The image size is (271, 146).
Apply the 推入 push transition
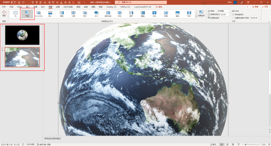[50, 14]
